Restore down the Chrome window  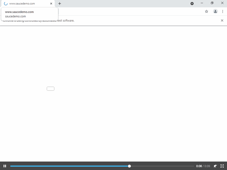pyautogui.click(x=212, y=3)
